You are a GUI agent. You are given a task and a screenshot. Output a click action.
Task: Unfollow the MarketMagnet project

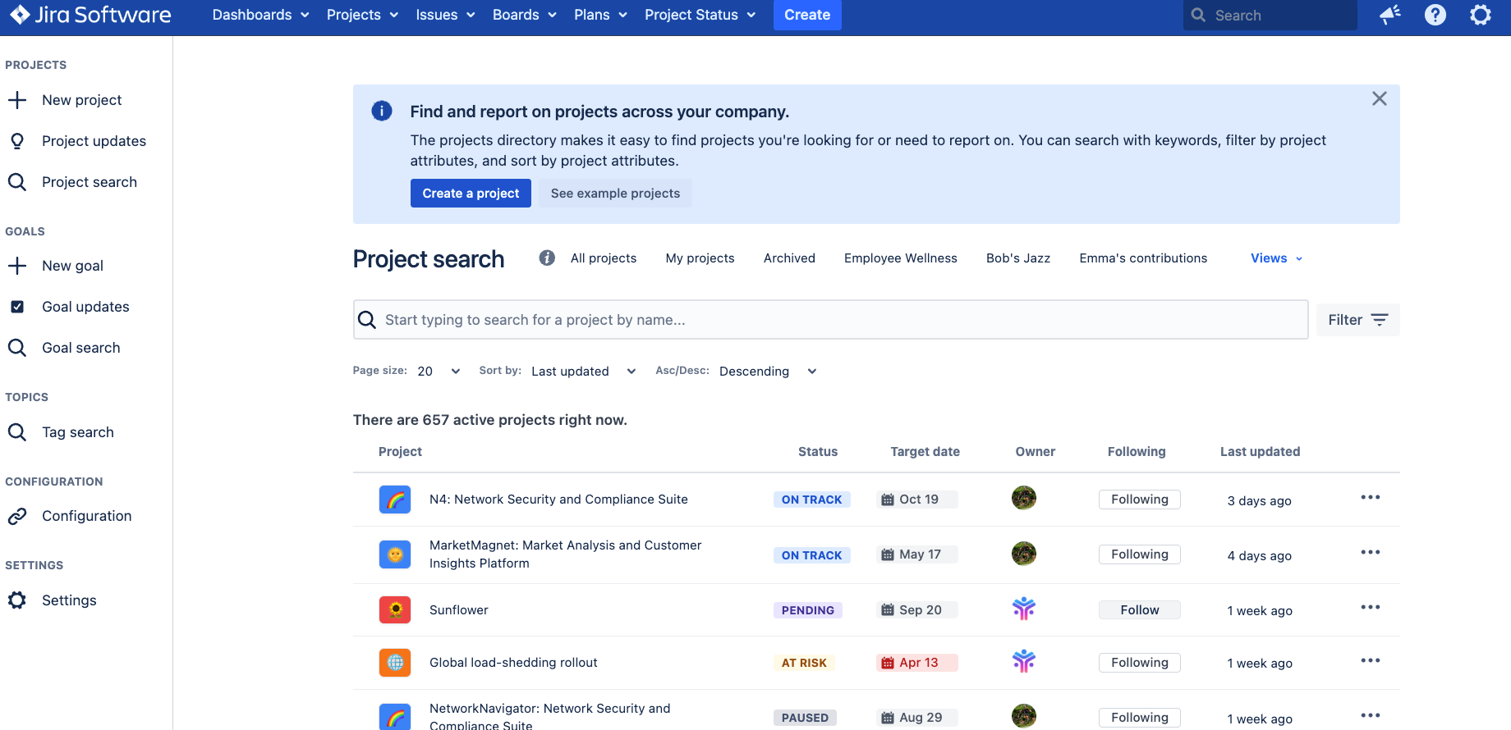1139,554
